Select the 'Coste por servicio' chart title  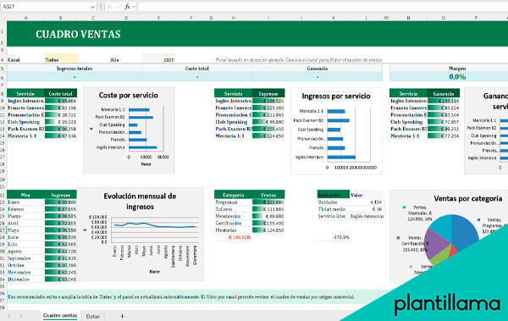pyautogui.click(x=129, y=96)
